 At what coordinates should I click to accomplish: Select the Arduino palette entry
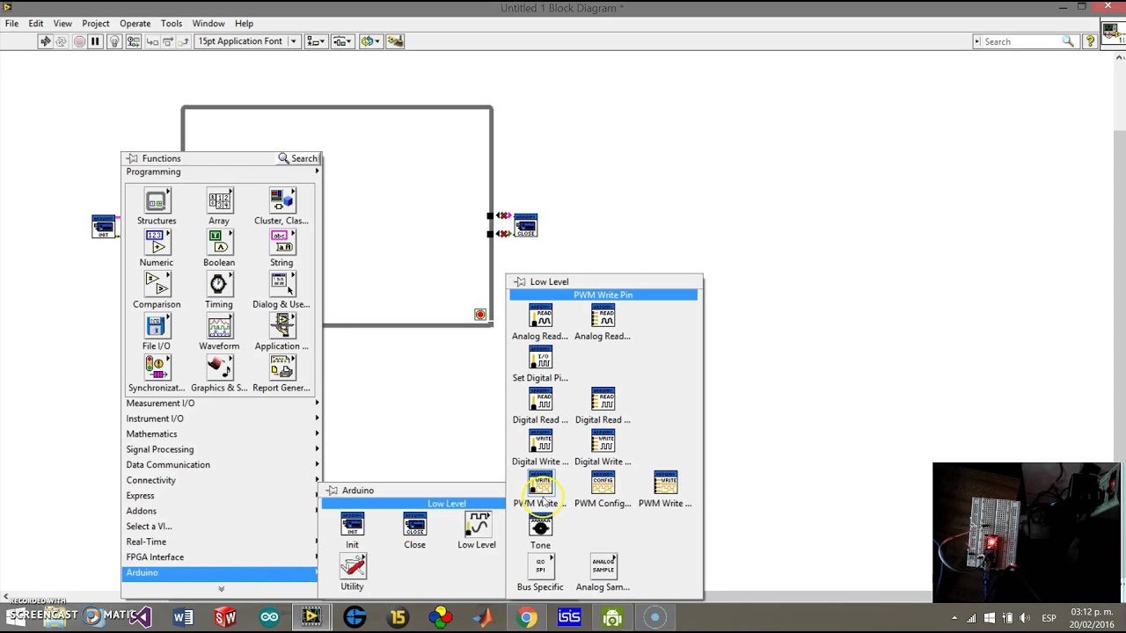(x=222, y=572)
